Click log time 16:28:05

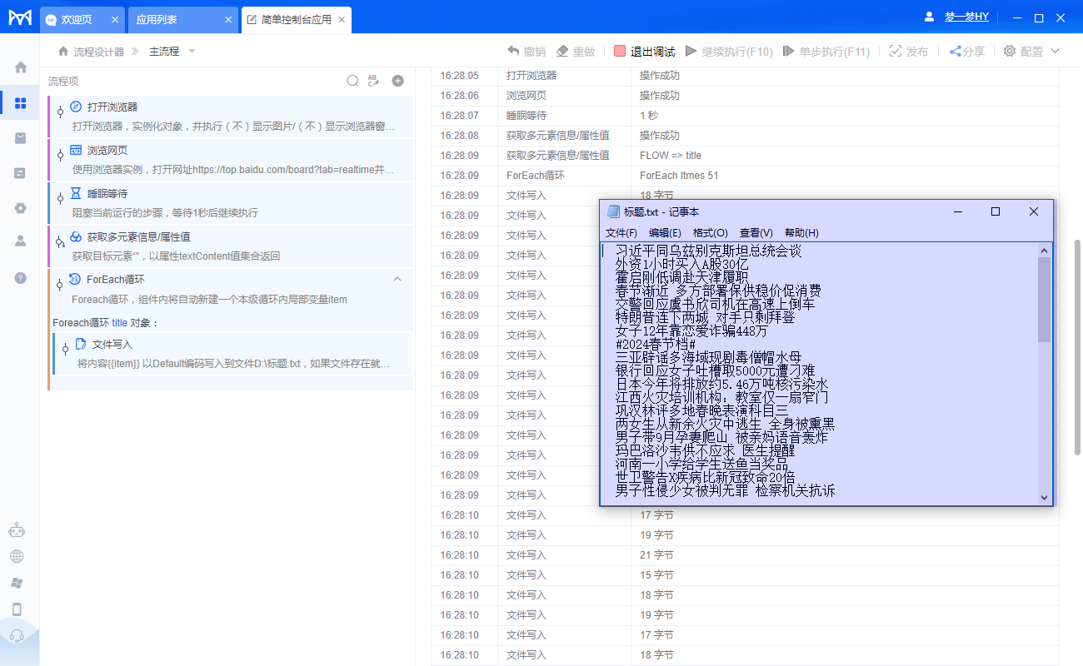pos(460,76)
